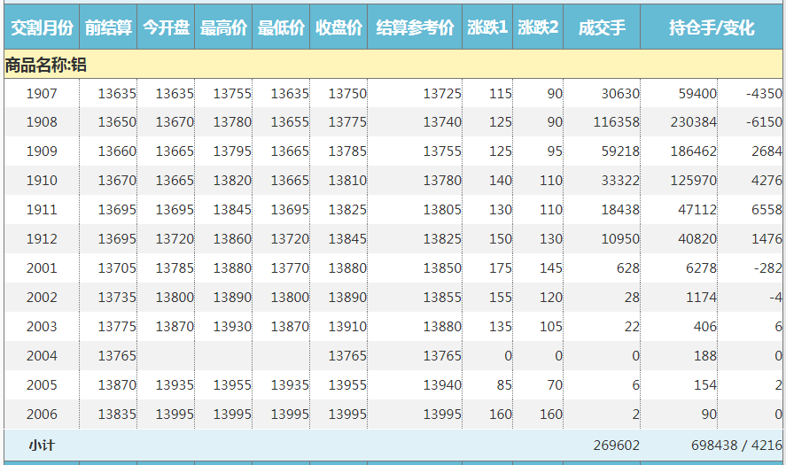Click the 收盘价 column header
This screenshot has width=786, height=465.
pos(339,28)
